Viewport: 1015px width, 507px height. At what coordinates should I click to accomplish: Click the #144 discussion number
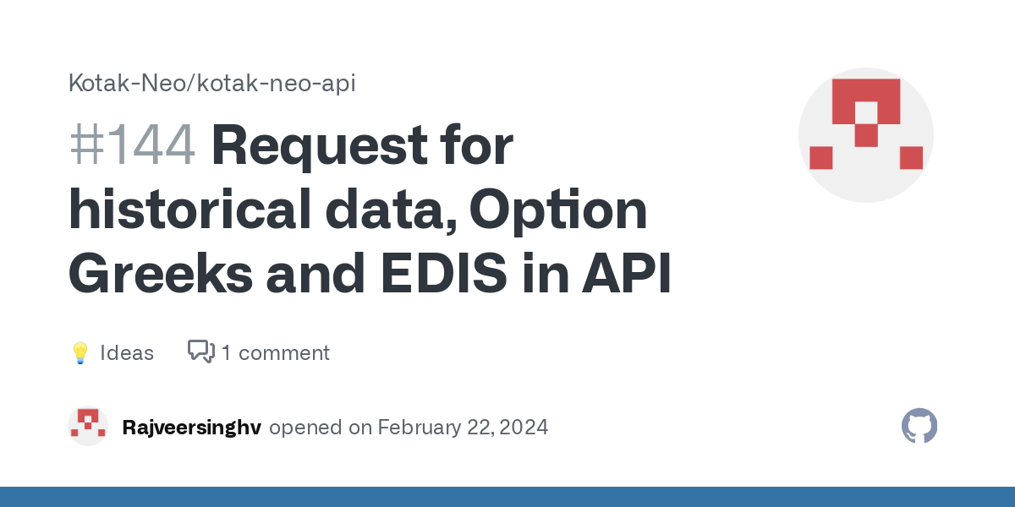point(132,145)
